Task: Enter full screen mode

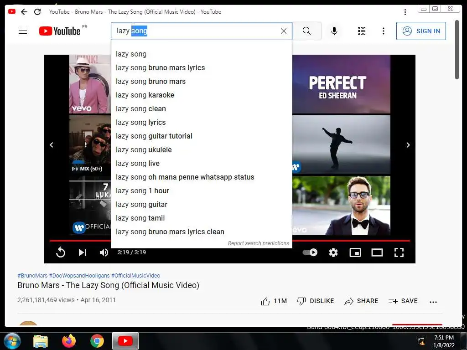Action: point(399,252)
